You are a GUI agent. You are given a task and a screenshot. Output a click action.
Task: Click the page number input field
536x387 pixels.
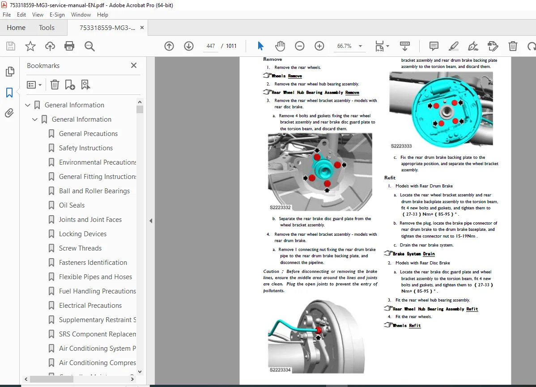211,46
